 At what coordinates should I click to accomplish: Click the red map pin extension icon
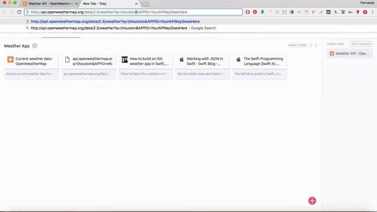point(358,12)
